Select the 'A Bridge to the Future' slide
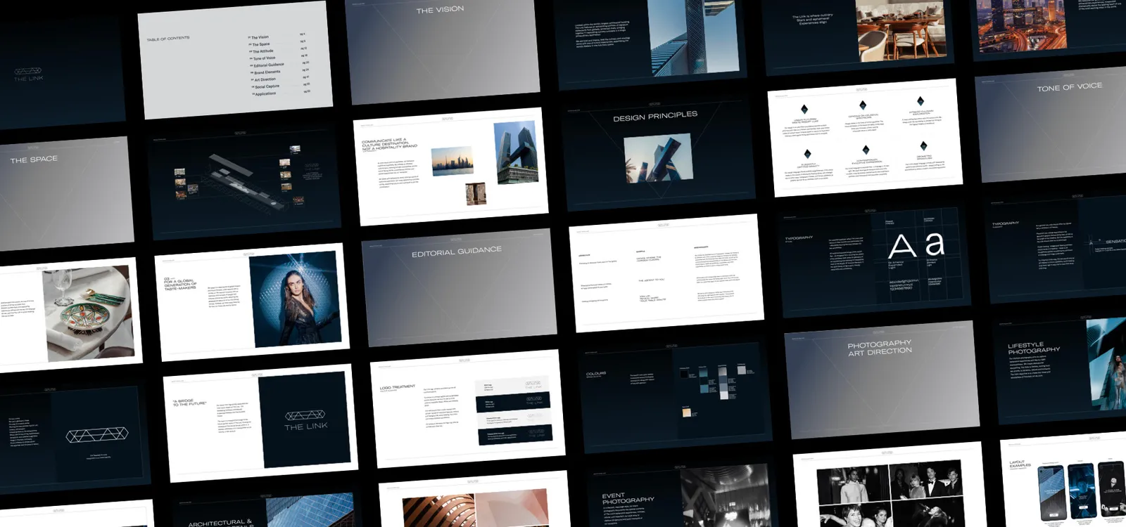Image resolution: width=1126 pixels, height=527 pixels. 260,422
